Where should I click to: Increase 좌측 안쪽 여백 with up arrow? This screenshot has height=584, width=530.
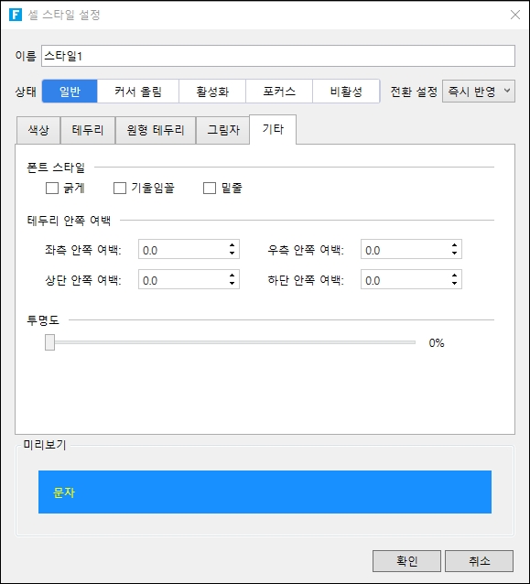(232, 245)
